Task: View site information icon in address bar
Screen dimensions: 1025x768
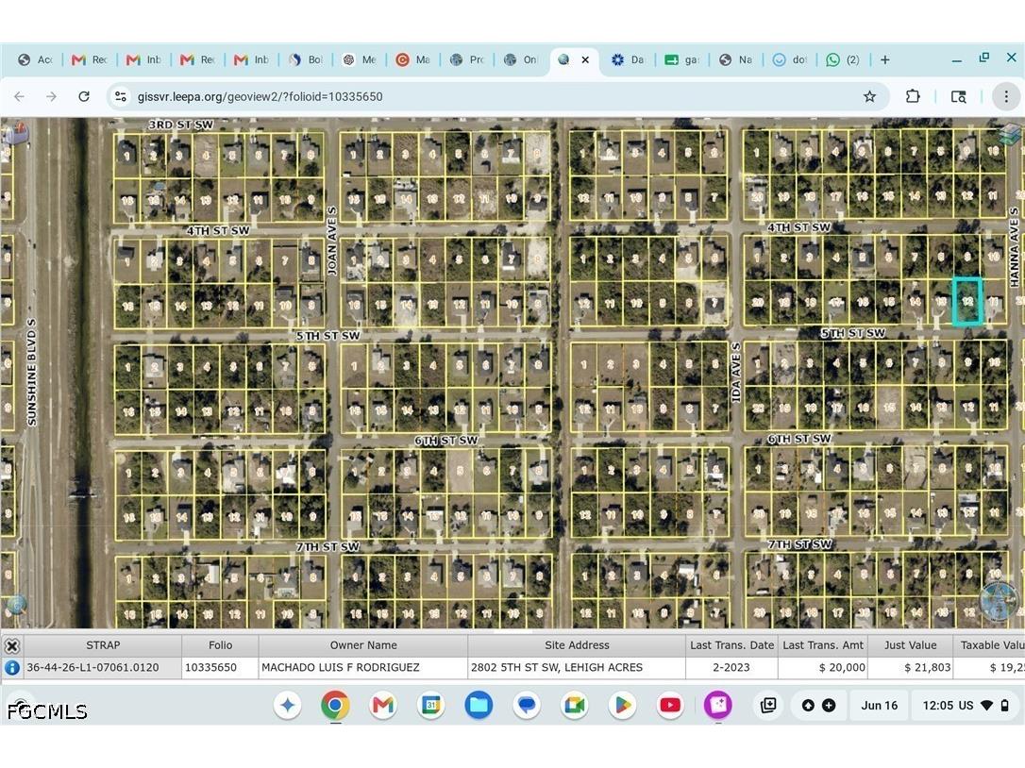Action: (x=120, y=97)
